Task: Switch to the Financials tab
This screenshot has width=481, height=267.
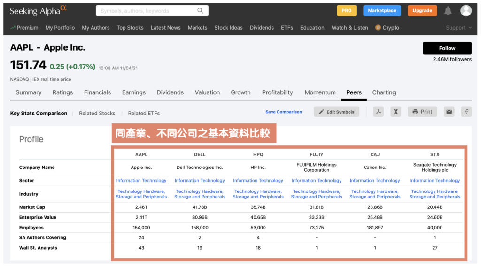Action: [98, 92]
